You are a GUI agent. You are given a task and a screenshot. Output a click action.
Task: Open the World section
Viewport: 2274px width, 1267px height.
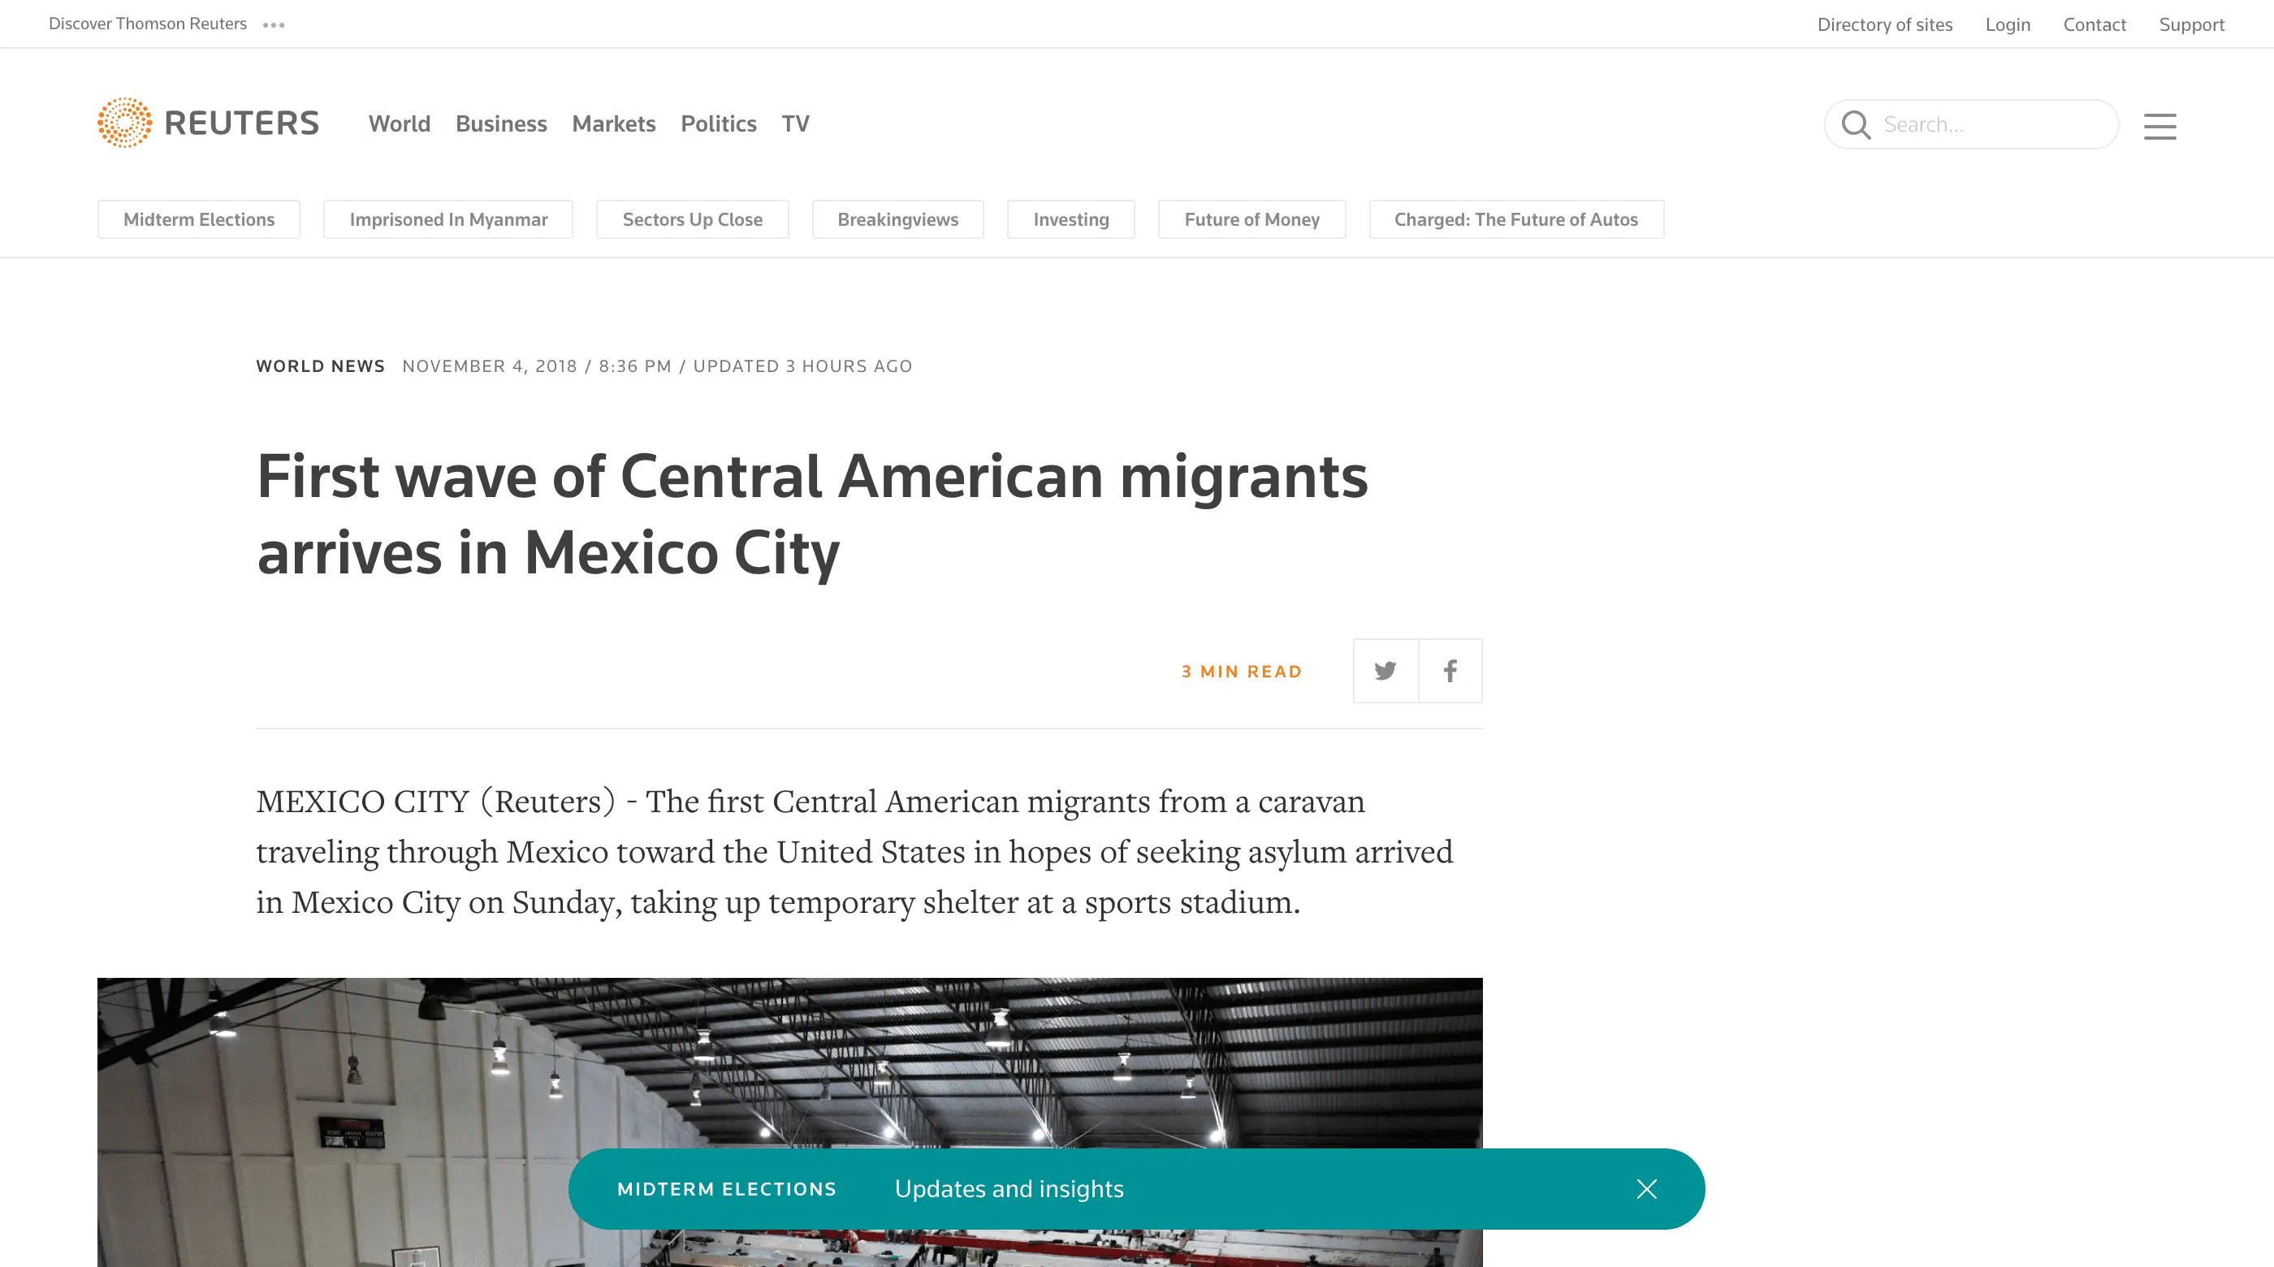coord(399,123)
